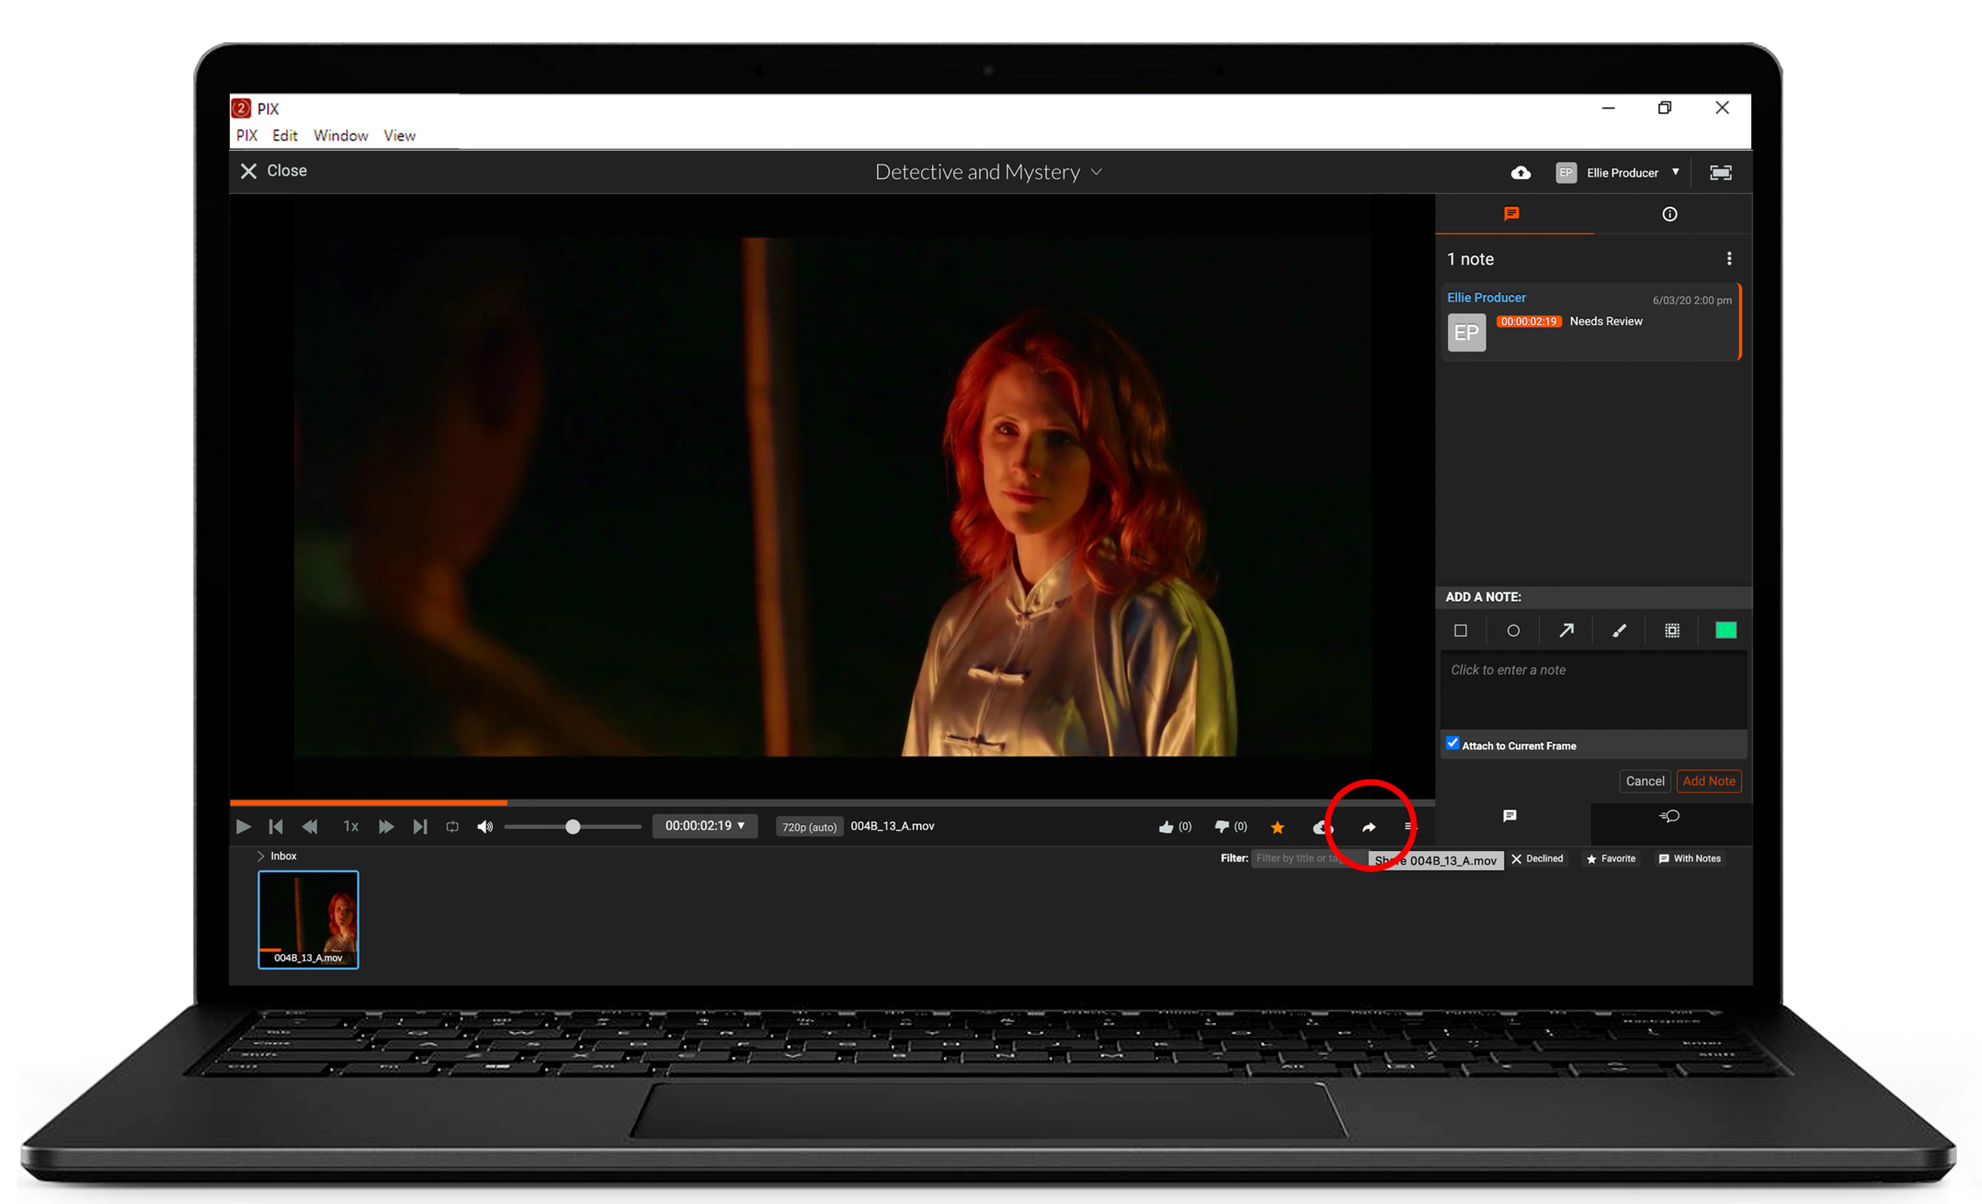
Task: Pick the green annotation color swatch
Action: point(1726,630)
